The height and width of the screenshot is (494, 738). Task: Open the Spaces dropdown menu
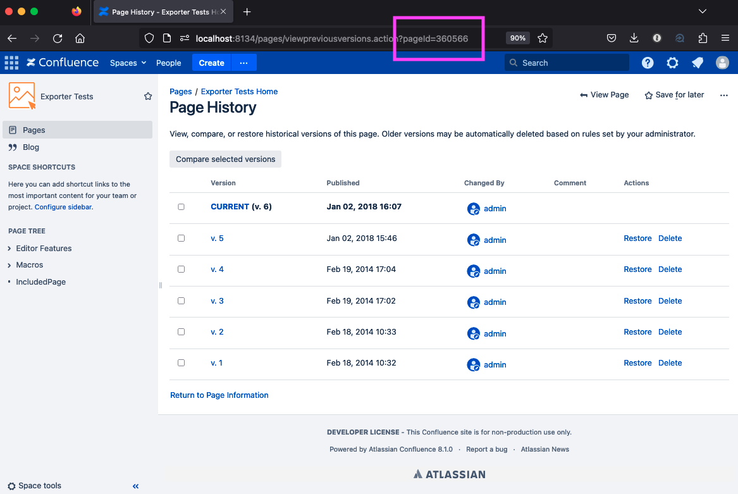pyautogui.click(x=128, y=63)
